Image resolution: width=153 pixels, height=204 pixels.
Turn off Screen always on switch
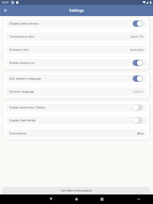(138, 63)
